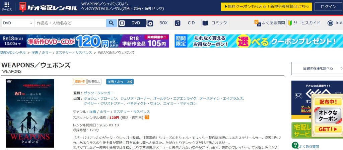Screen dimensions: 343x150
Task: Click the R18 circle icon
Action: (330, 23)
